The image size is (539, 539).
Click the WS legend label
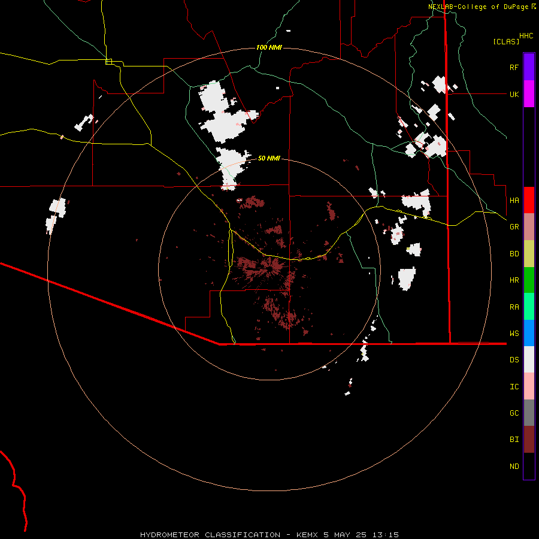click(514, 334)
